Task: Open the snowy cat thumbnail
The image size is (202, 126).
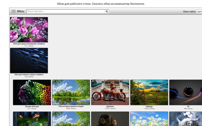Action: click(186, 119)
